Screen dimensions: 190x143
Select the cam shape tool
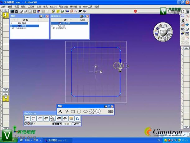click(x=98, y=111)
